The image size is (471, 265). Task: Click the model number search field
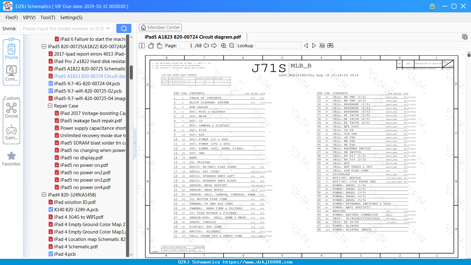click(x=63, y=28)
